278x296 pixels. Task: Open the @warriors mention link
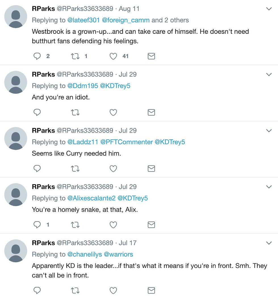(118, 254)
